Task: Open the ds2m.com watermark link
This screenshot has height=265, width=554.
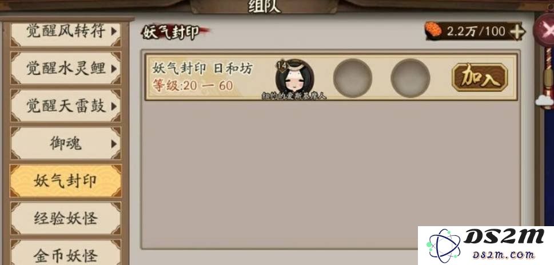Action: (504, 255)
